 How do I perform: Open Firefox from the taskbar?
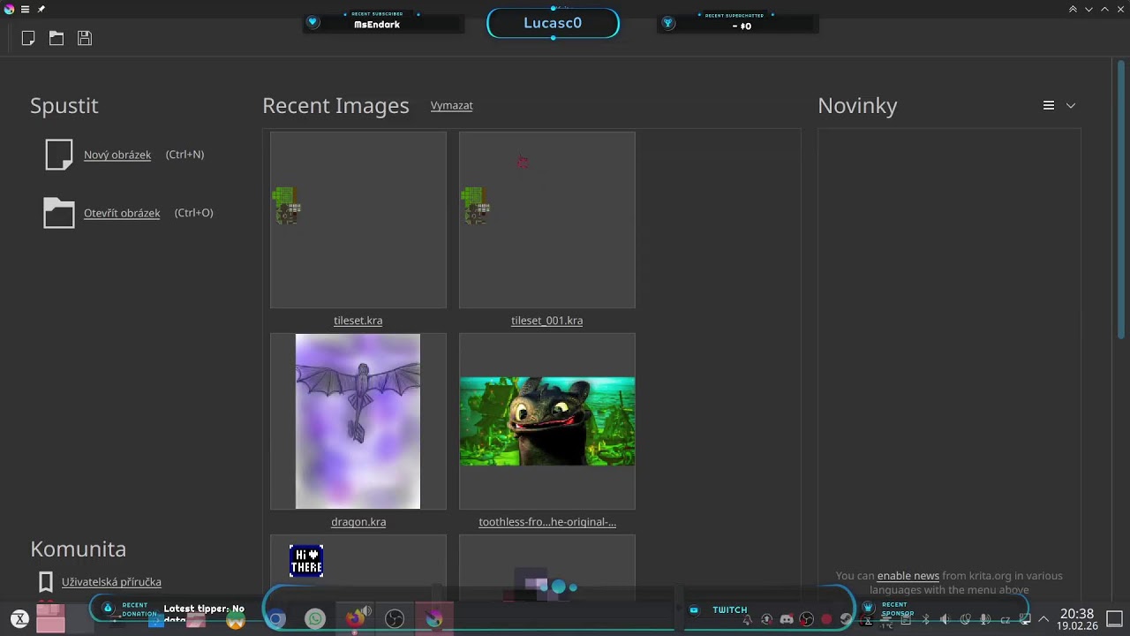355,619
